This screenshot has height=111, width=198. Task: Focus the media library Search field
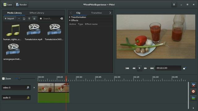tap(51, 18)
